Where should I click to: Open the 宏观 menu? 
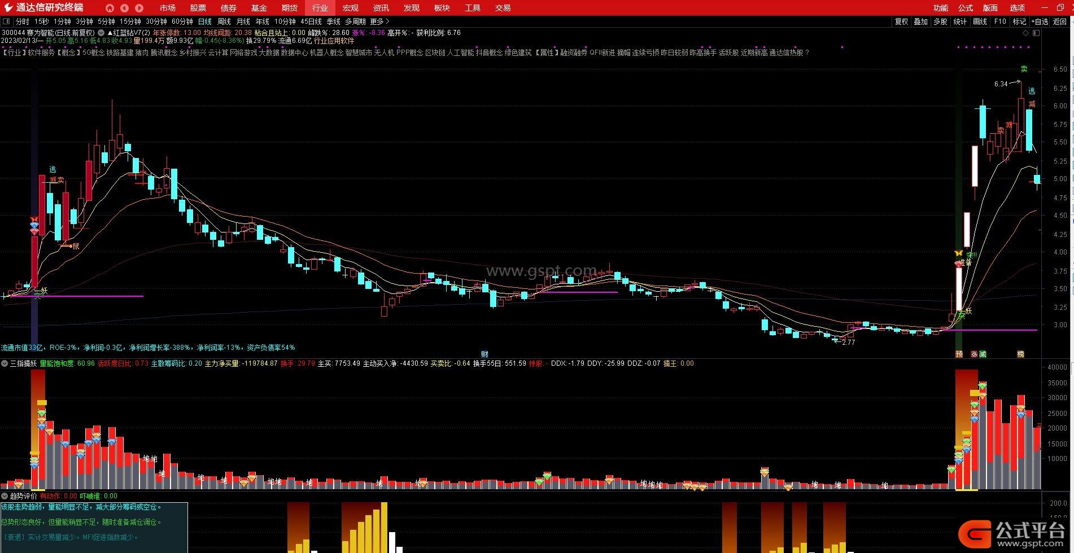click(351, 8)
